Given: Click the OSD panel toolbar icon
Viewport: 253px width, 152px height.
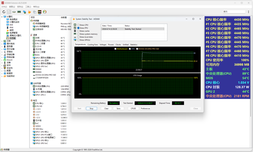Looking at the screenshot, I should (x=40, y=12).
